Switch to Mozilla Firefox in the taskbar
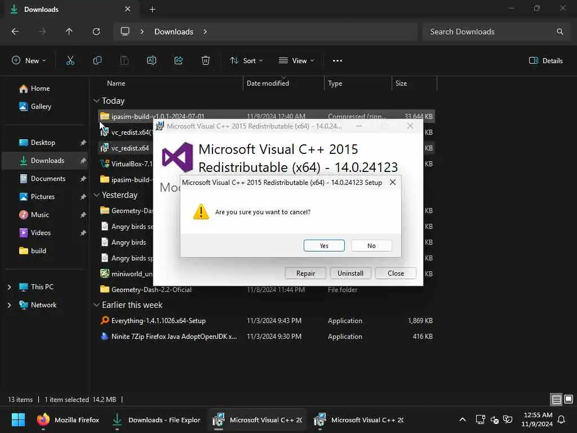Image resolution: width=577 pixels, height=433 pixels. tap(68, 419)
